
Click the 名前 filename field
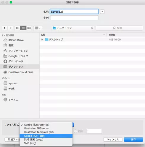click(x=74, y=12)
